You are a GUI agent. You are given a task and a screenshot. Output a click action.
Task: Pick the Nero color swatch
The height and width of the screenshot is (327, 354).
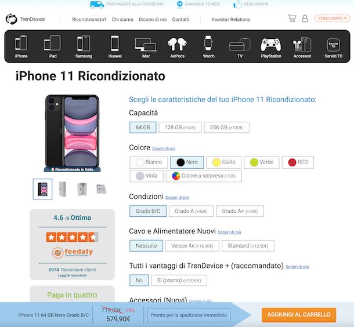click(x=187, y=162)
